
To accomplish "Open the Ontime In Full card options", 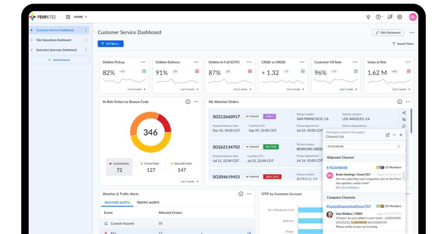I will pyautogui.click(x=249, y=62).
